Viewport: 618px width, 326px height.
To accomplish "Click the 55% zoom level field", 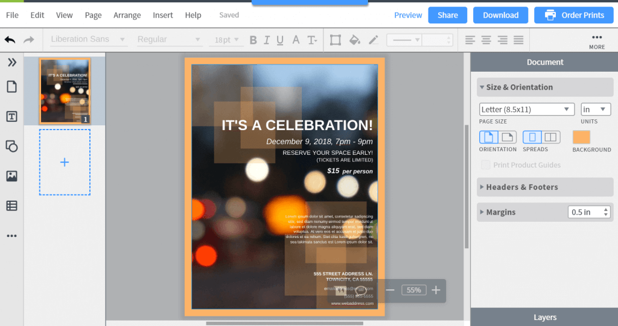I will (x=413, y=290).
